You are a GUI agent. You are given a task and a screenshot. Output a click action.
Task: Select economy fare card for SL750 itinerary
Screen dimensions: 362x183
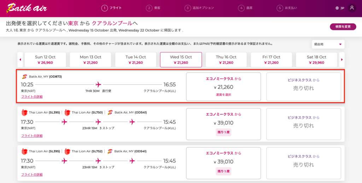(x=223, y=124)
